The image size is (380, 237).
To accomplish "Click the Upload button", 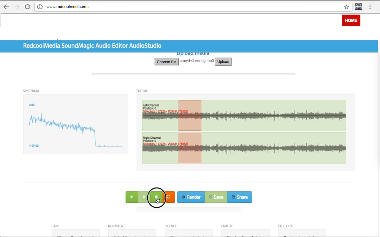I will point(223,62).
